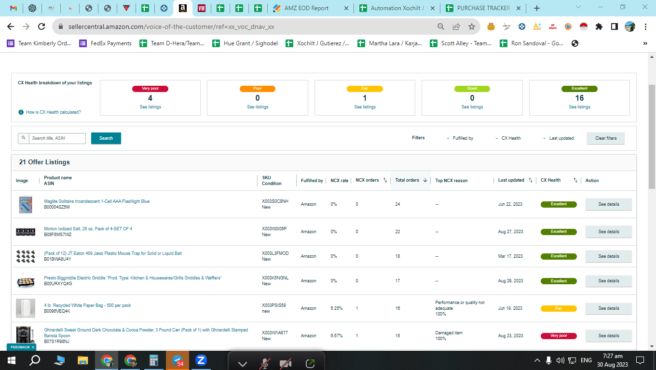Open the Ron Sandoval bookmark

[532, 43]
